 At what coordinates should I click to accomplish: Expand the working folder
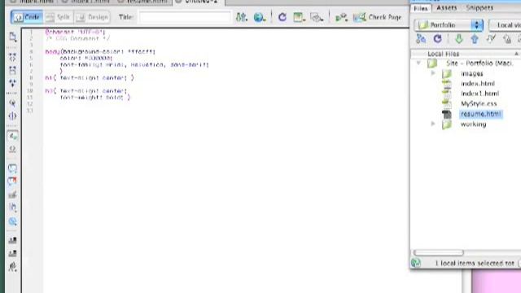tap(433, 124)
